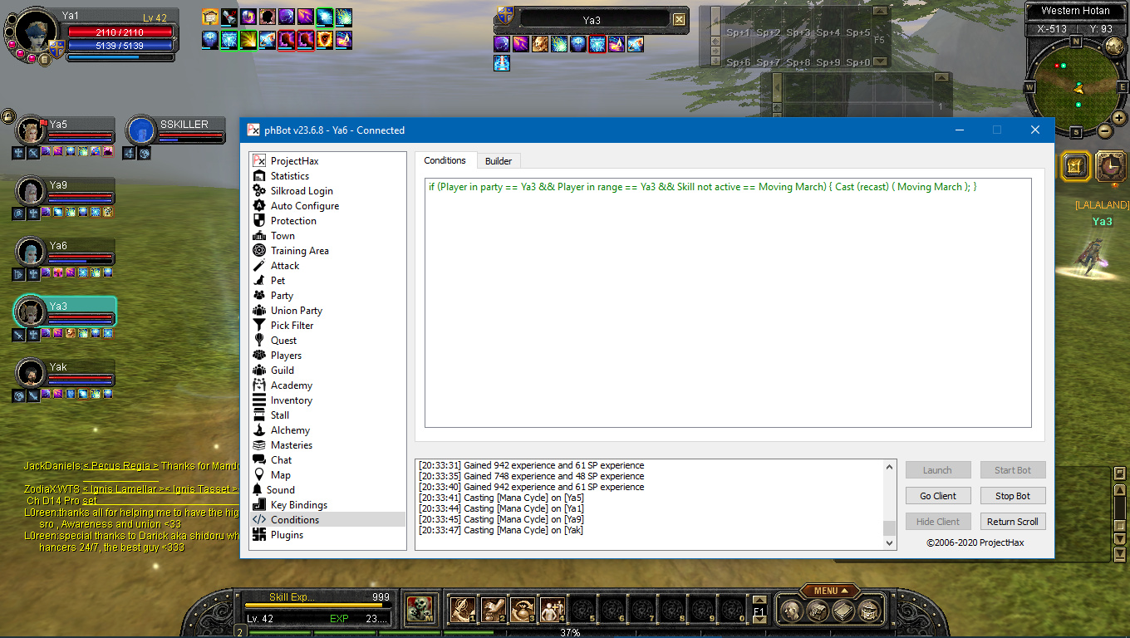Select the Conditions tab
The height and width of the screenshot is (638, 1130).
point(445,160)
